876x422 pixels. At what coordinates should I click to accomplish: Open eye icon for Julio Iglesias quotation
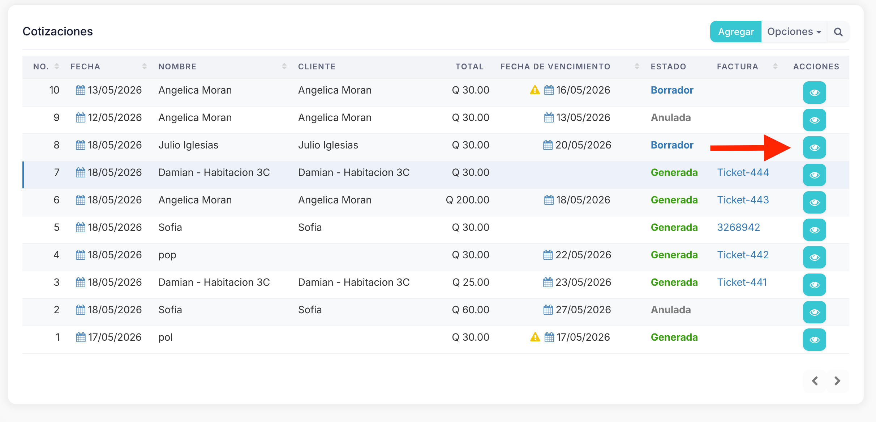(814, 147)
